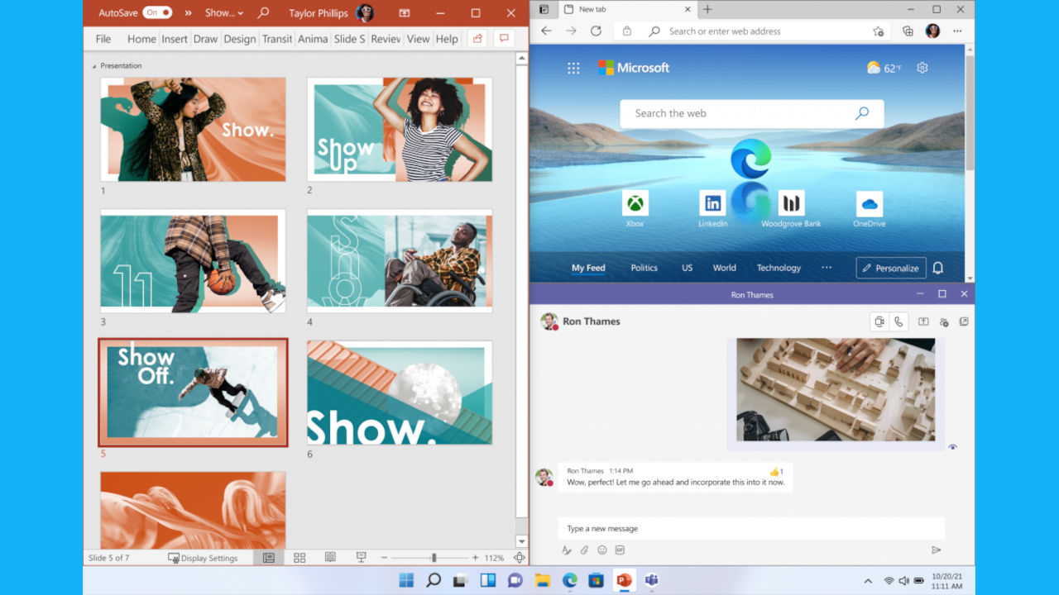Click Edge back arrow
The image size is (1059, 595).
tap(546, 31)
